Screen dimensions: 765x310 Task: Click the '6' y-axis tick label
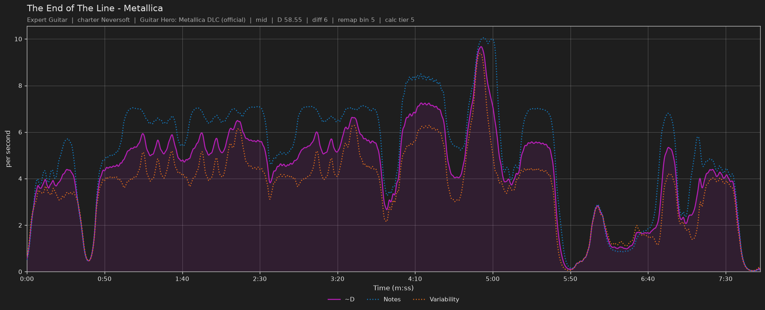click(x=20, y=132)
